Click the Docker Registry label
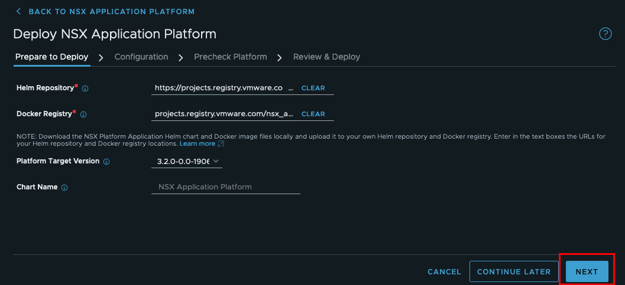This screenshot has width=625, height=285. pos(44,114)
